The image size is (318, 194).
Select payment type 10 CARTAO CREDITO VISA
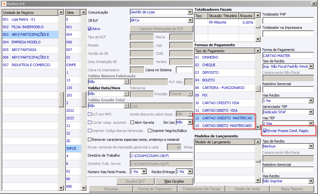click(x=224, y=103)
